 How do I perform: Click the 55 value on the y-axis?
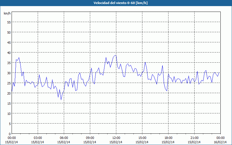point(9,22)
